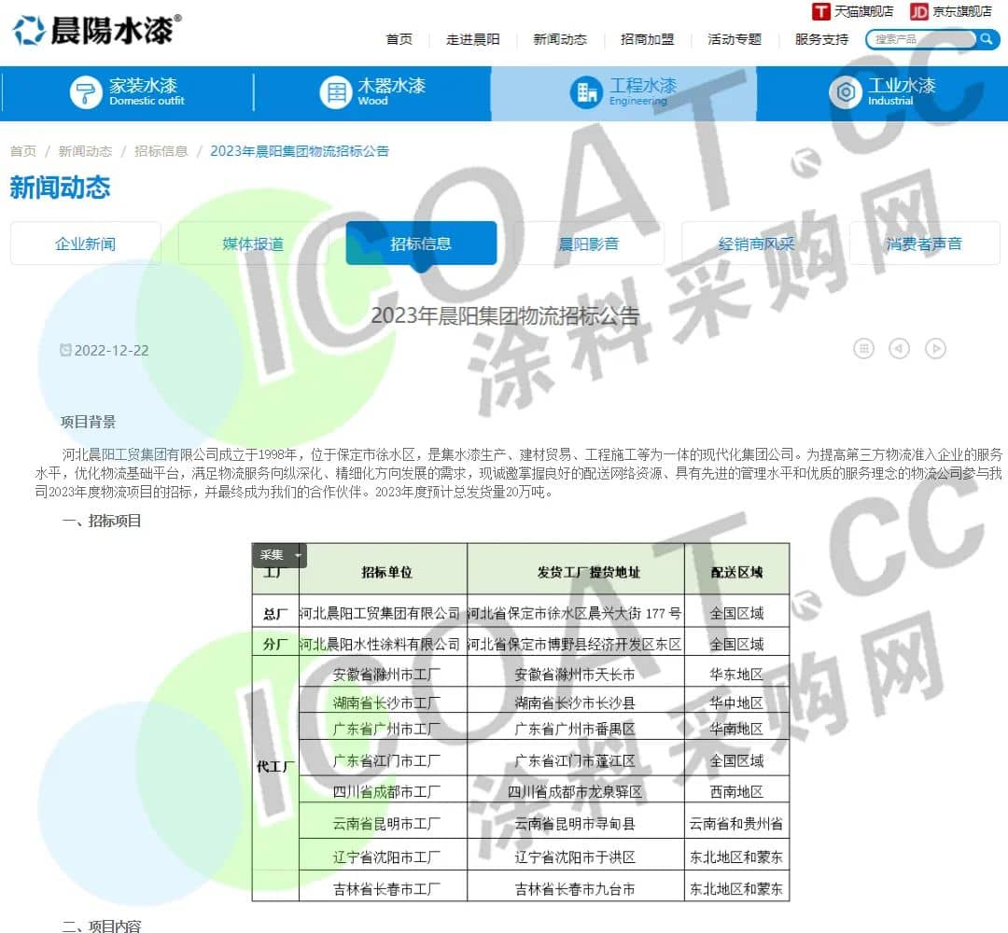Image resolution: width=1008 pixels, height=933 pixels.
Task: Click the 木器水漆 Wood category icon
Action: (x=334, y=92)
